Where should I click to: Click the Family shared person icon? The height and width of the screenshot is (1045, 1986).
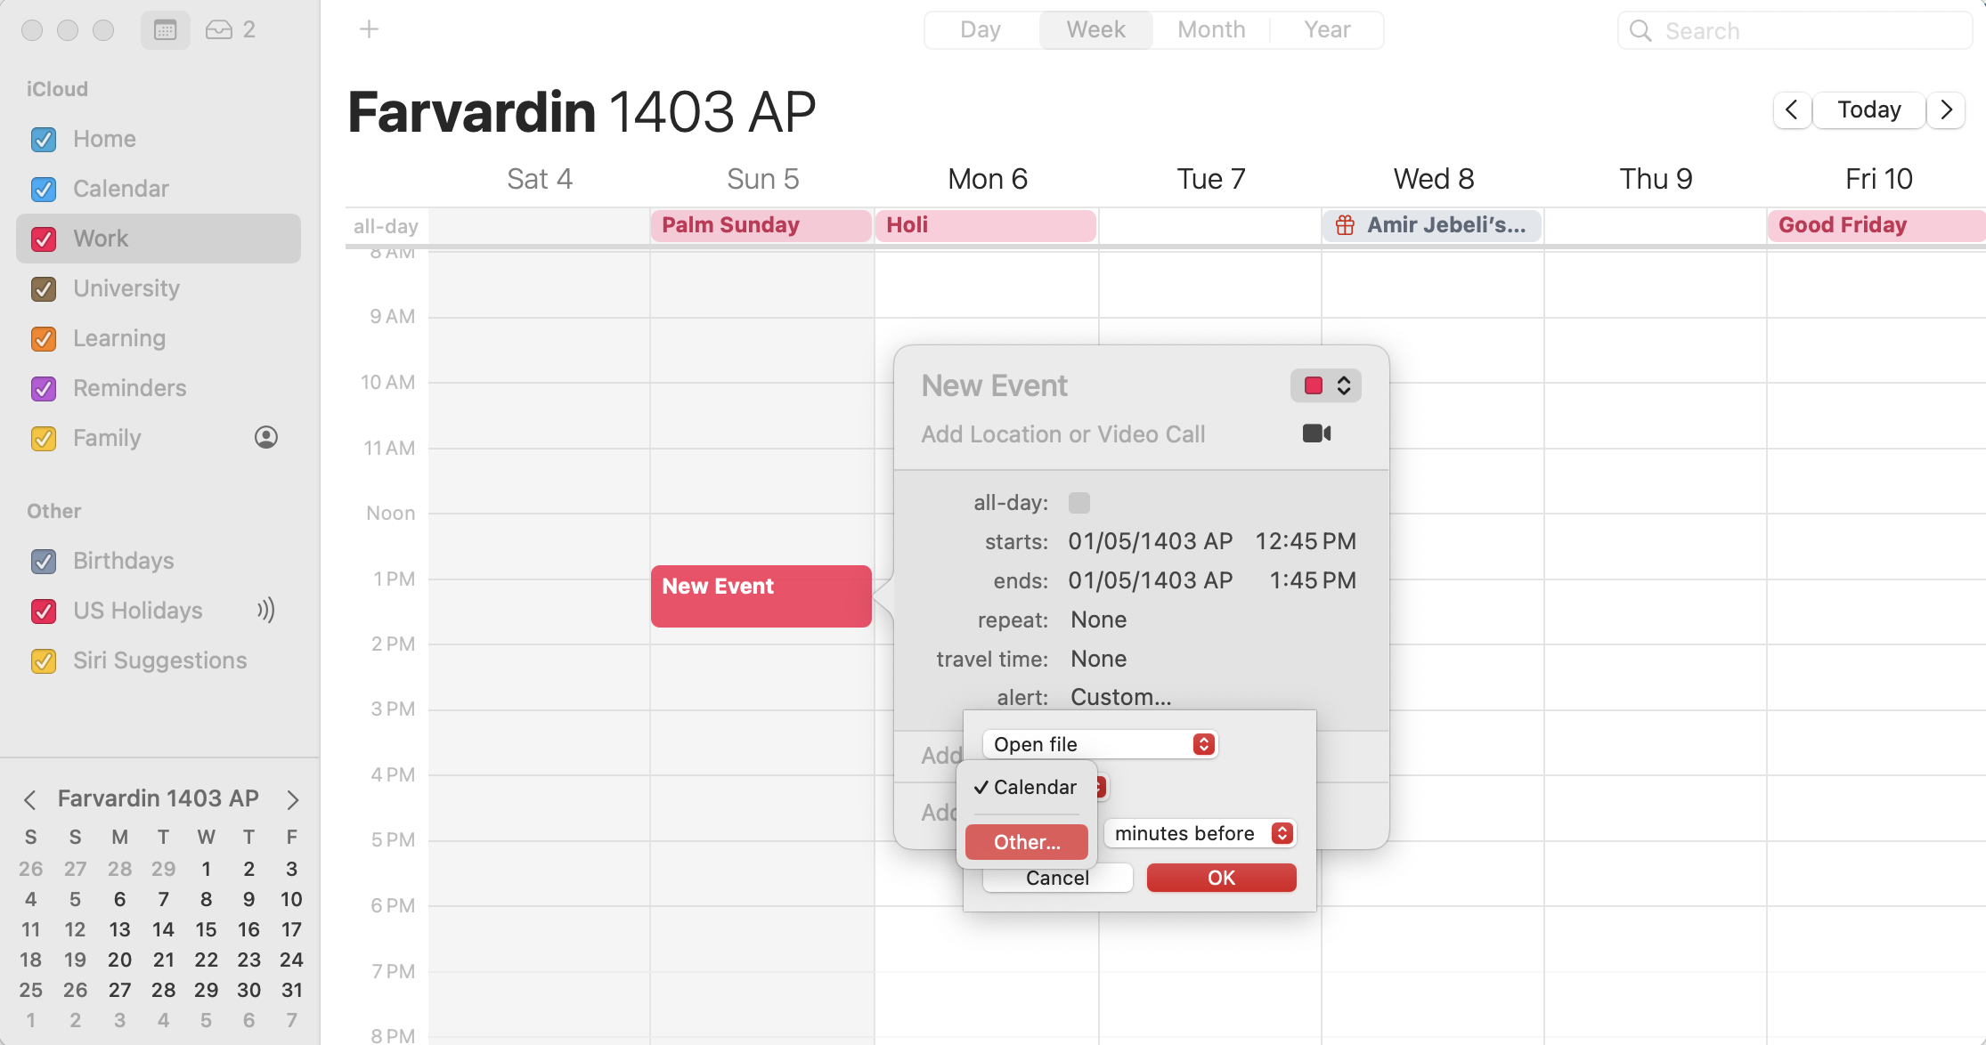click(266, 437)
